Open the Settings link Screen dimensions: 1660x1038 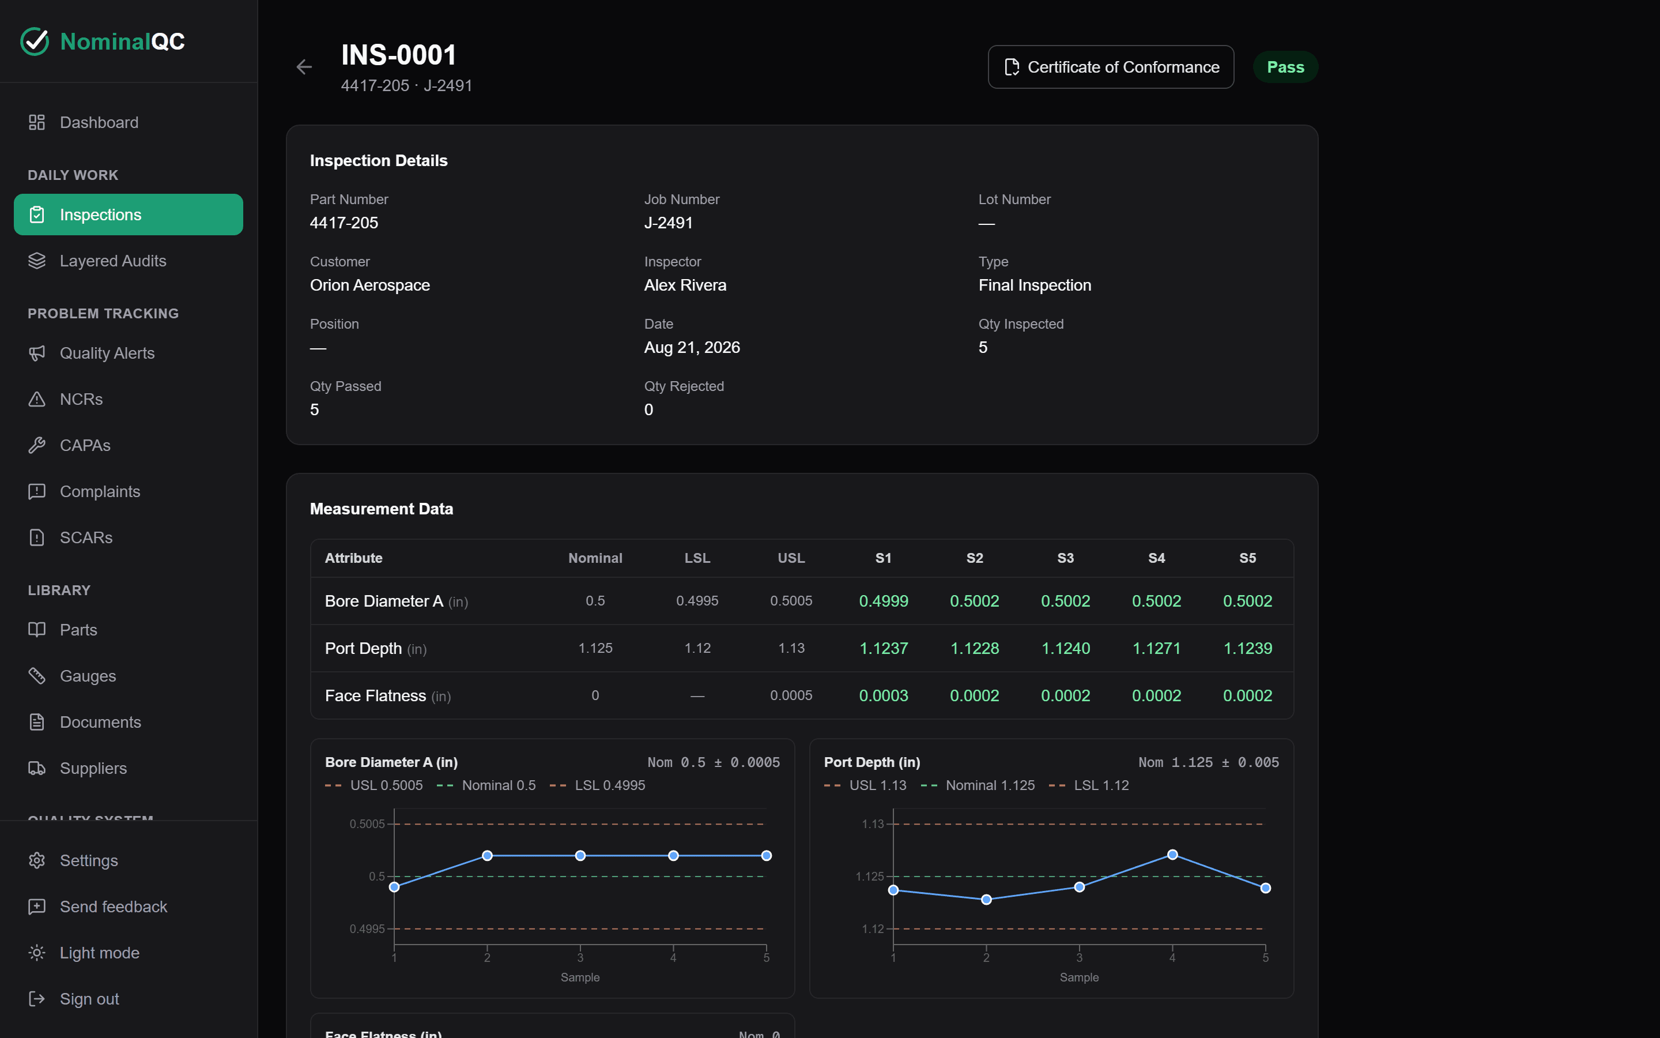129,860
